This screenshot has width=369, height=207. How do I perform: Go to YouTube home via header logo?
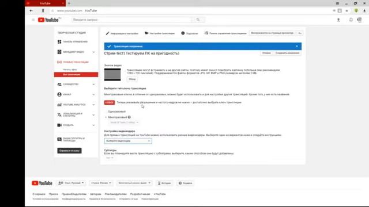click(48, 20)
